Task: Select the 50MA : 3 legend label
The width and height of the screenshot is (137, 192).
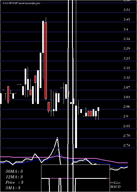Action: pos(14,171)
